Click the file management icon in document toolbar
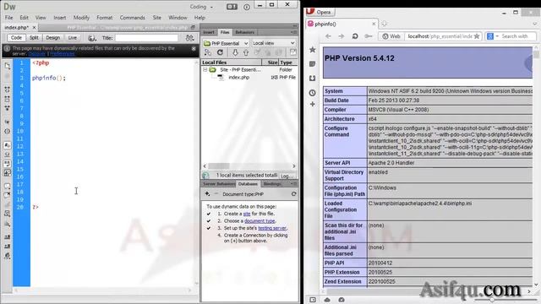The width and height of the screenshot is (541, 304). point(189,38)
